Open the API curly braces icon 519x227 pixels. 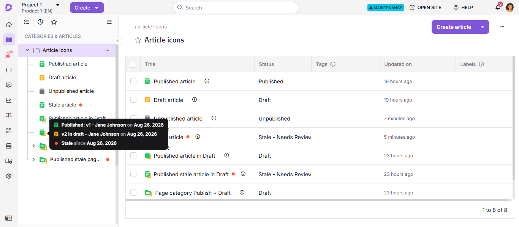[9, 70]
